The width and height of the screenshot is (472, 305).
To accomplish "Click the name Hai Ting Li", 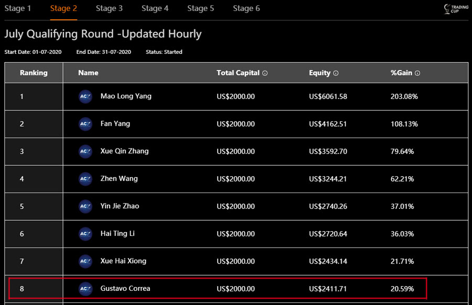I will [x=117, y=233].
